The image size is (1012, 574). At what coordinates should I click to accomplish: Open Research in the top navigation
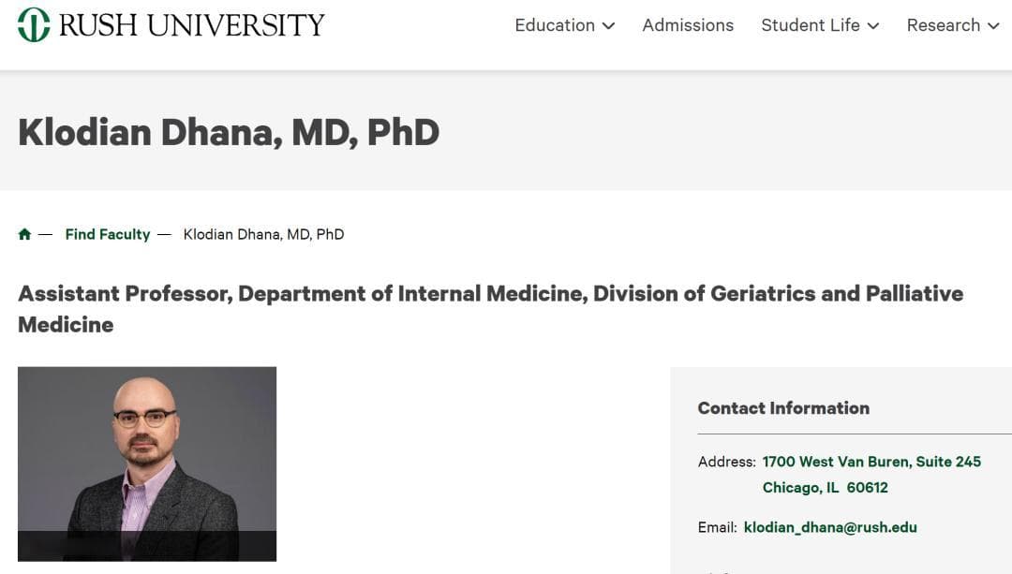pyautogui.click(x=944, y=25)
